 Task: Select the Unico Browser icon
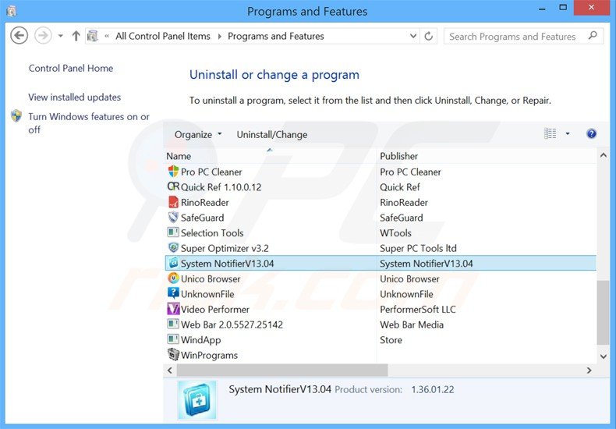pos(173,278)
